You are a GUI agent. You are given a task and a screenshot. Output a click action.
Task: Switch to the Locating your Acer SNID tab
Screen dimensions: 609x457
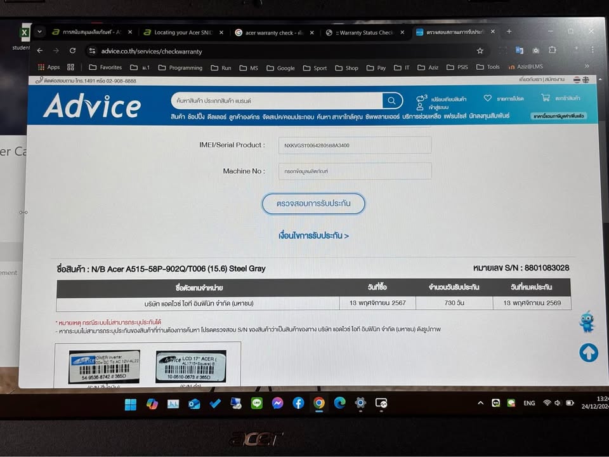click(184, 32)
